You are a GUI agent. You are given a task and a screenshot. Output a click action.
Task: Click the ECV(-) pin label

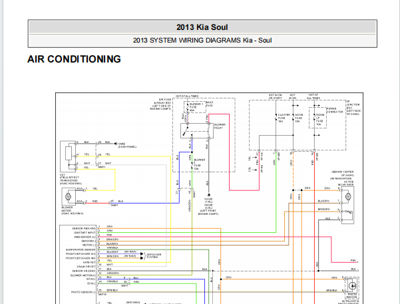click(91, 283)
